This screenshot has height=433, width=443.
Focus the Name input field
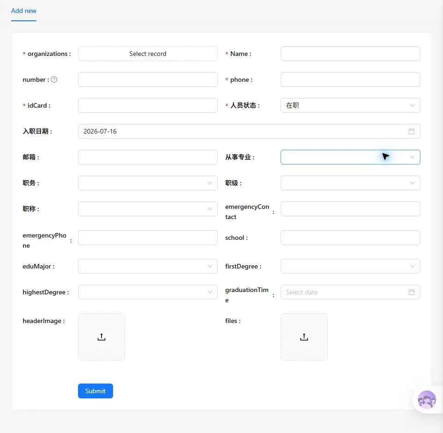click(350, 54)
